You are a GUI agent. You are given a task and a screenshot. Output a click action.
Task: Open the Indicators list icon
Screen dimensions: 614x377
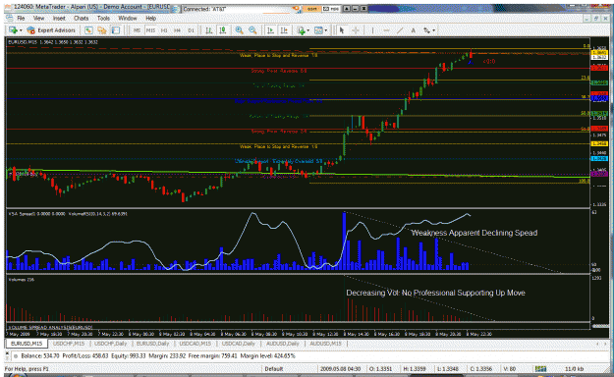click(x=301, y=30)
